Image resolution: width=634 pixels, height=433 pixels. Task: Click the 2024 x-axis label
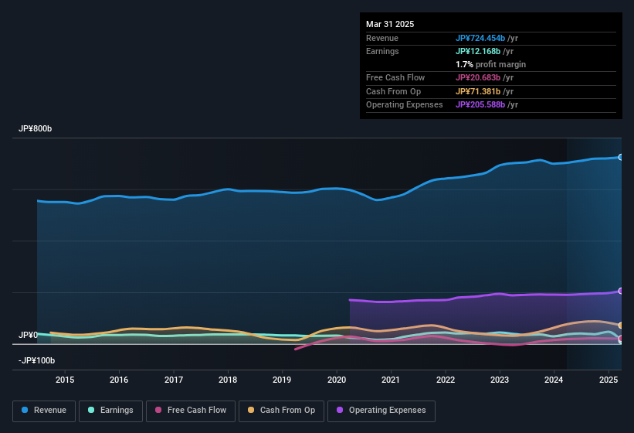(554, 380)
